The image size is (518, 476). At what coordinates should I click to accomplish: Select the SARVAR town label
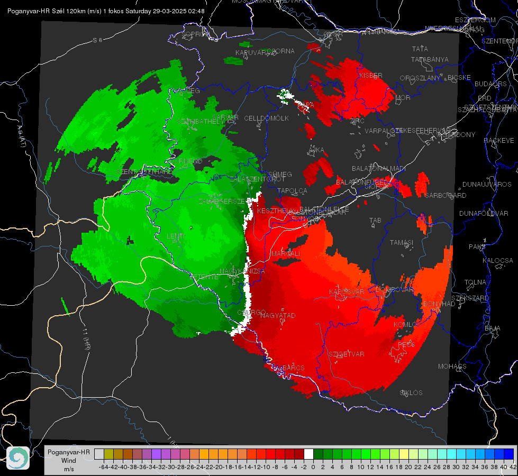pyautogui.click(x=225, y=117)
